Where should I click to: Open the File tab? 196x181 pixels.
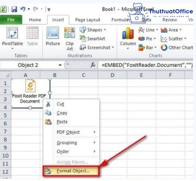coord(11,20)
